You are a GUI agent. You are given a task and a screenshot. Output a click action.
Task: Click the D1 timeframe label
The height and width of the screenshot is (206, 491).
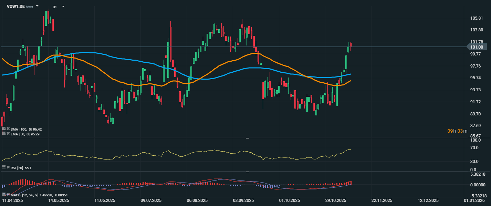55,7
